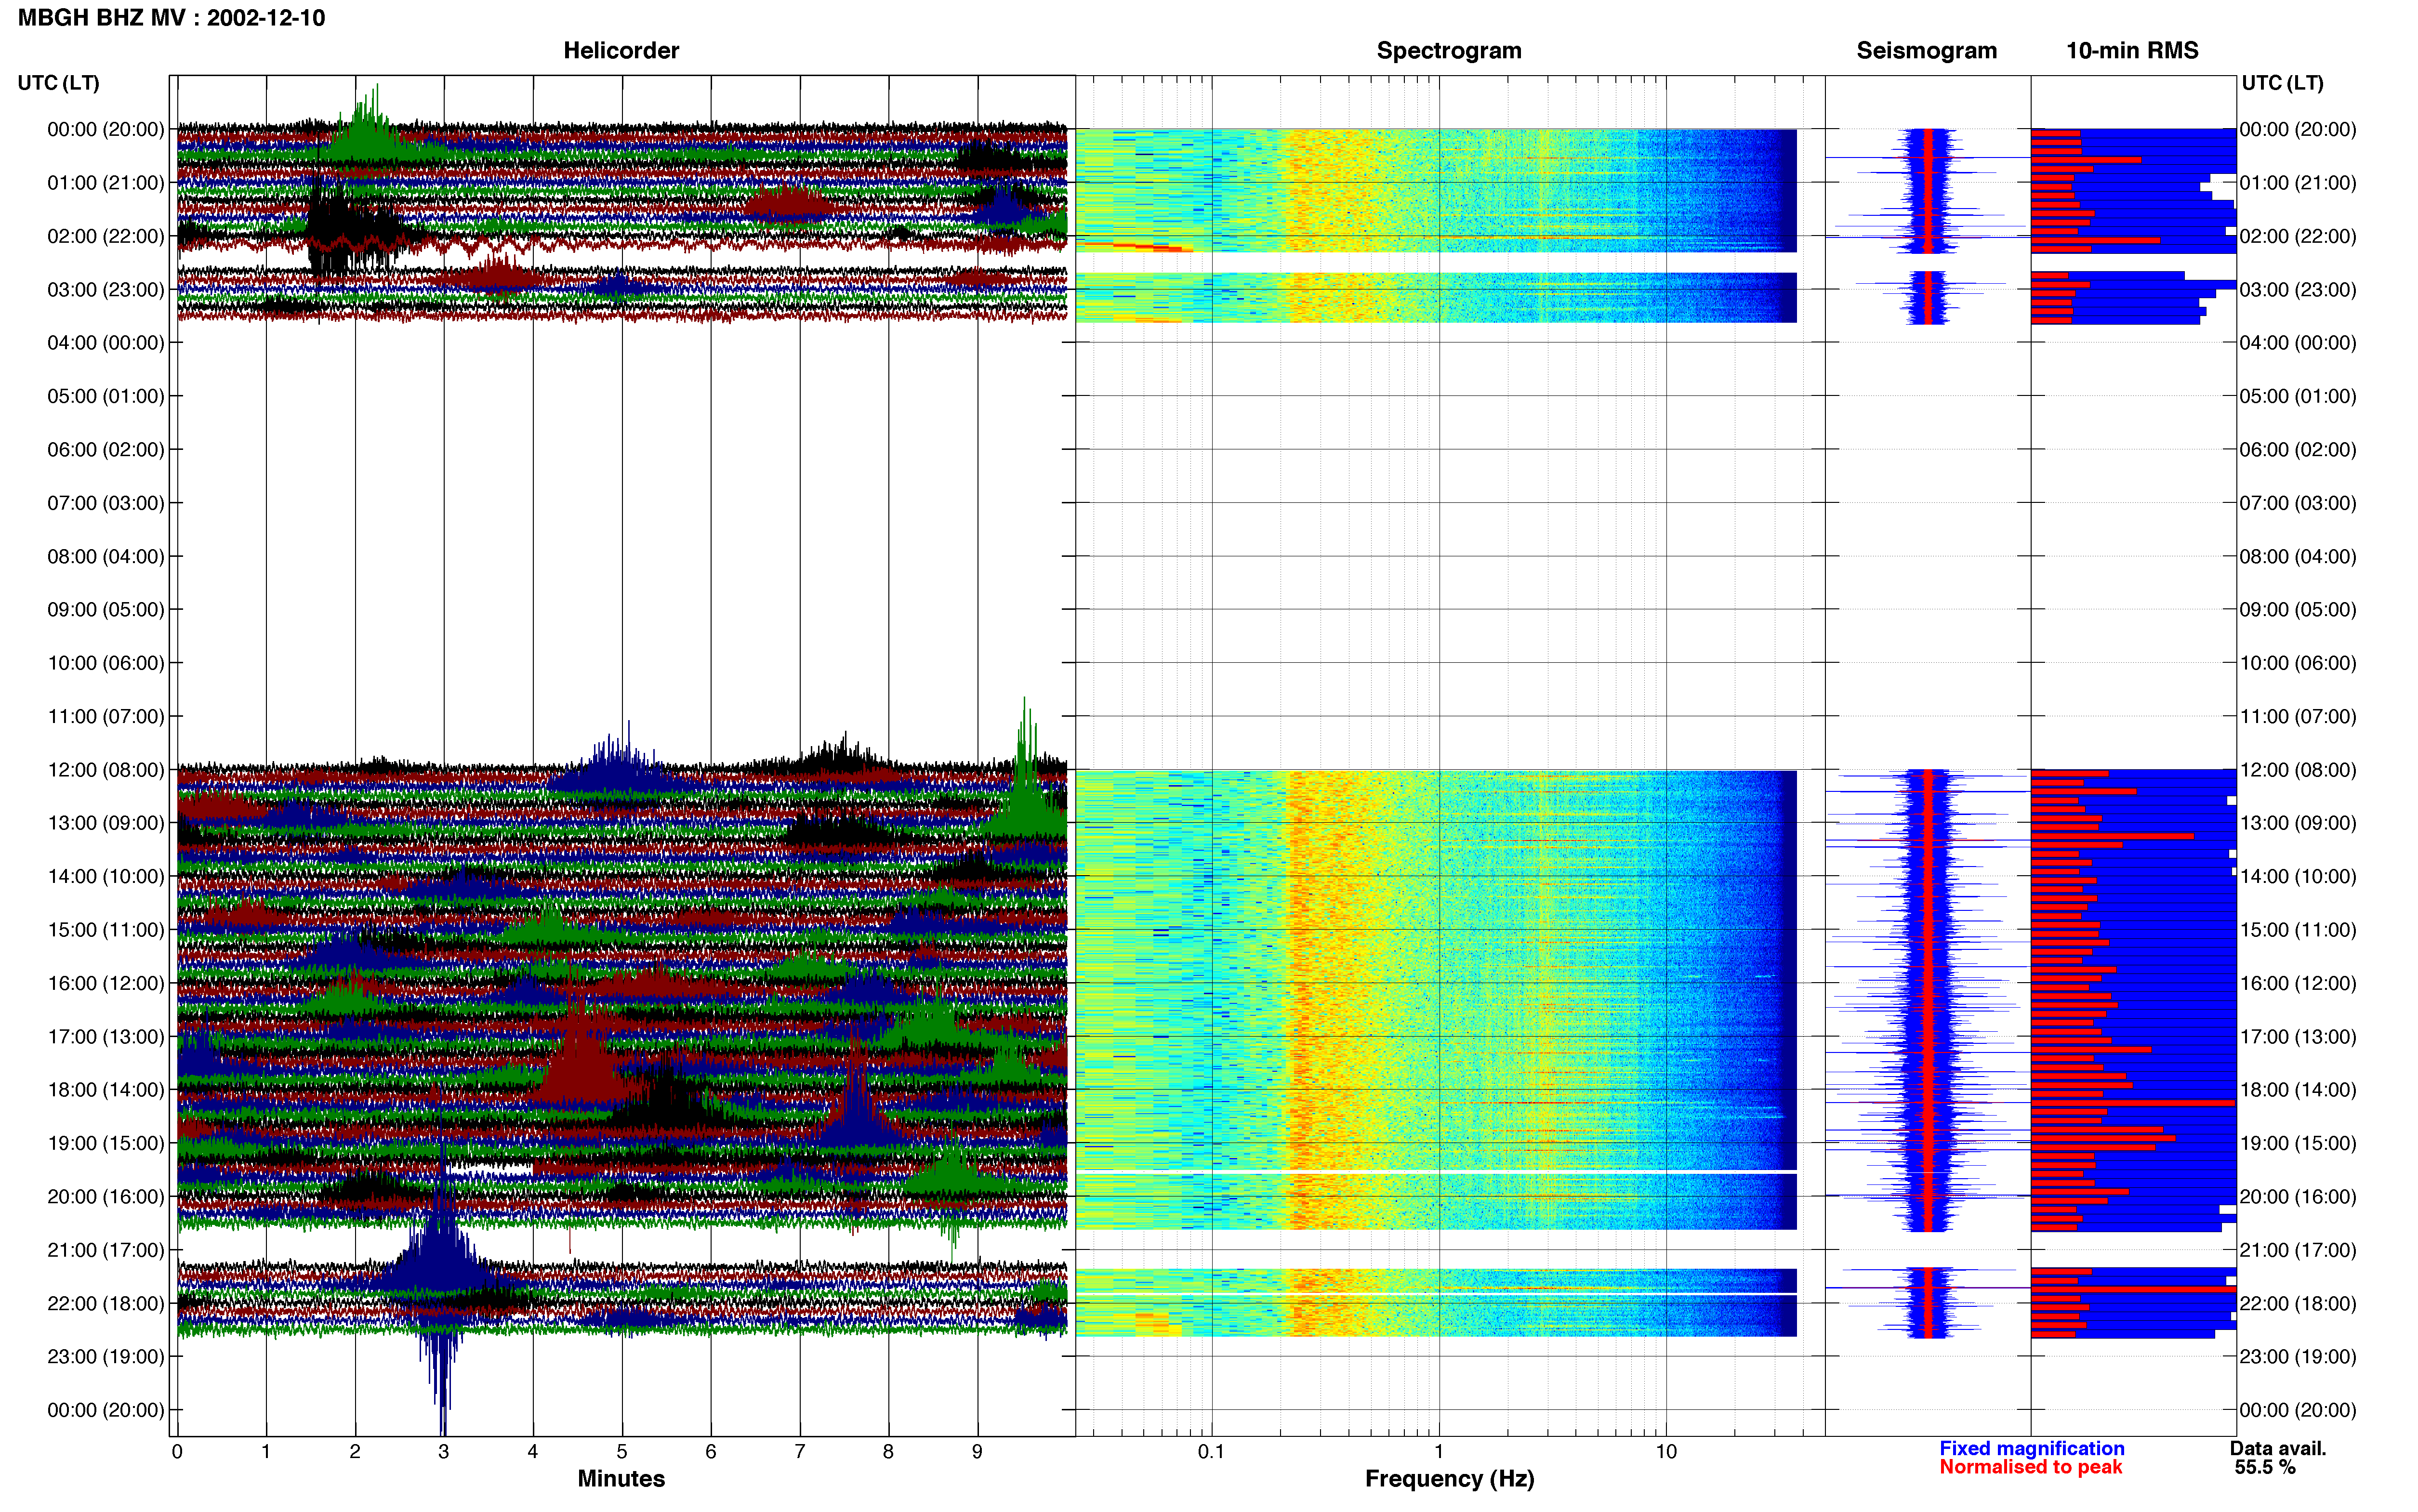This screenshot has width=2418, height=1512.
Task: Select the 10-min RMS panel heading
Action: click(x=2132, y=50)
